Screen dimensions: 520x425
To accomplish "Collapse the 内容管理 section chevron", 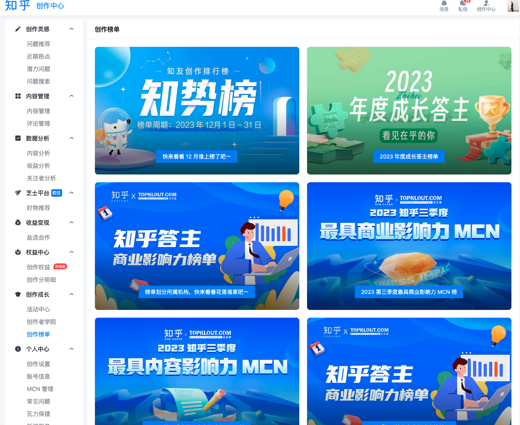I will 71,96.
